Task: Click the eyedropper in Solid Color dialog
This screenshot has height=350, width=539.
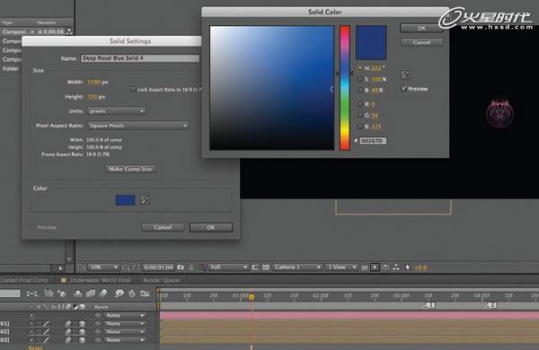Action: pos(406,74)
